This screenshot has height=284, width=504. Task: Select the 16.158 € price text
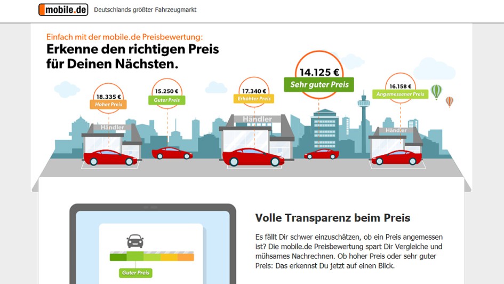click(x=400, y=86)
